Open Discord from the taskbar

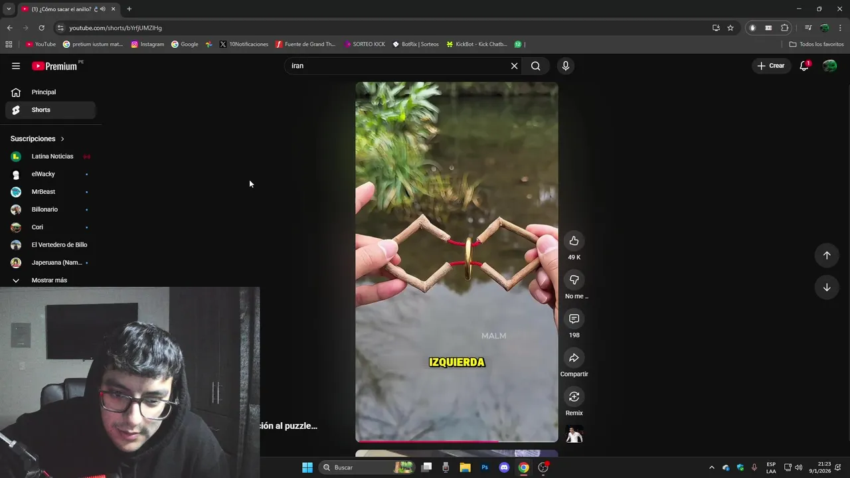click(504, 467)
